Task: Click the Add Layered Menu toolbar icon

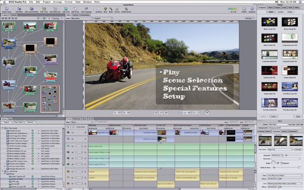Action: click(x=31, y=9)
